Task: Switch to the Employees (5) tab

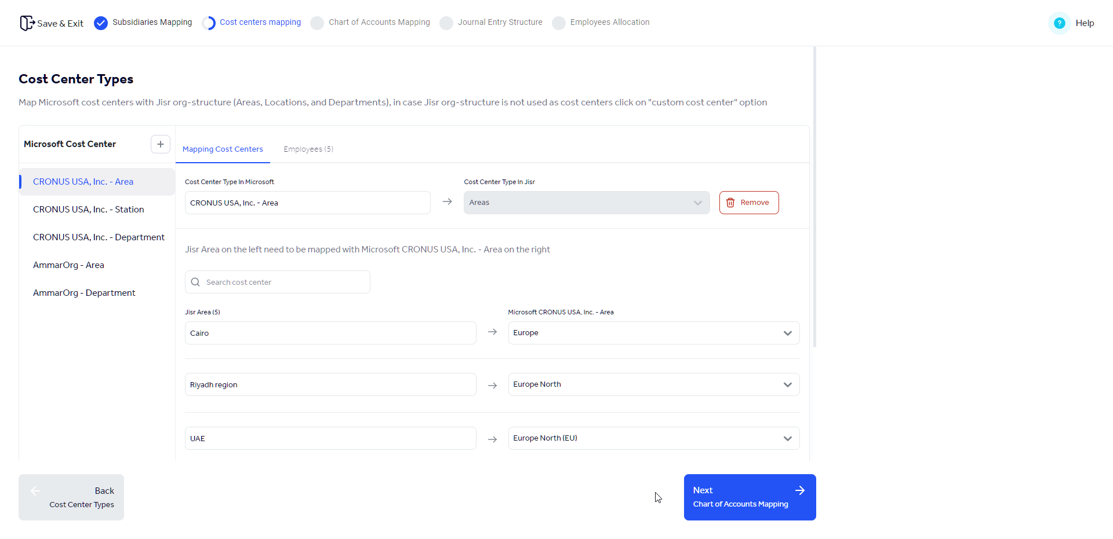Action: (x=308, y=149)
